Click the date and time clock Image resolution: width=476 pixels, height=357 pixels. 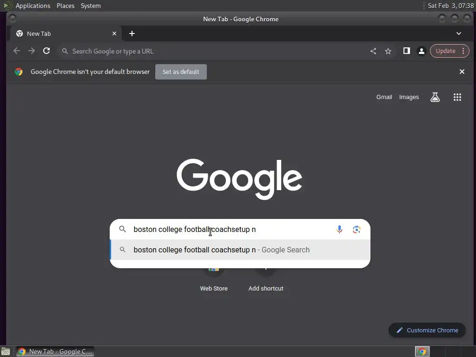[450, 6]
